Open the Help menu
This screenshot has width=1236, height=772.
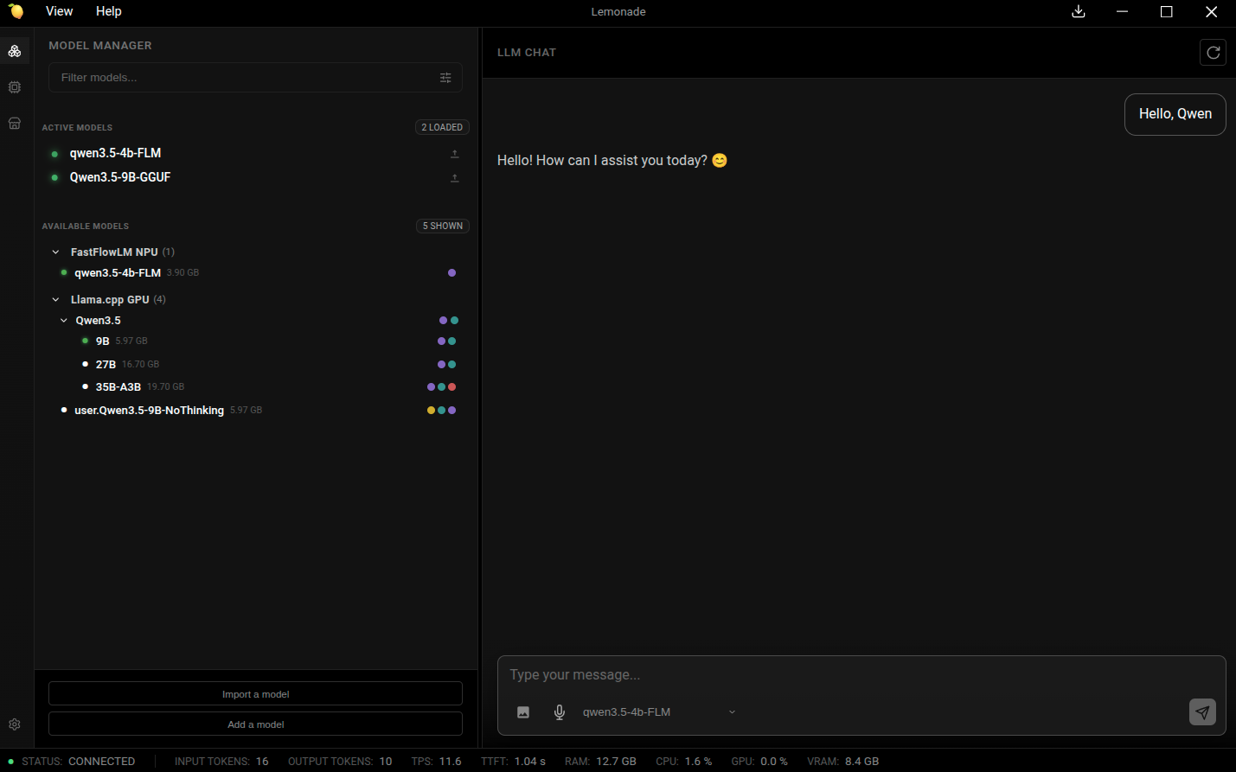pos(108,11)
